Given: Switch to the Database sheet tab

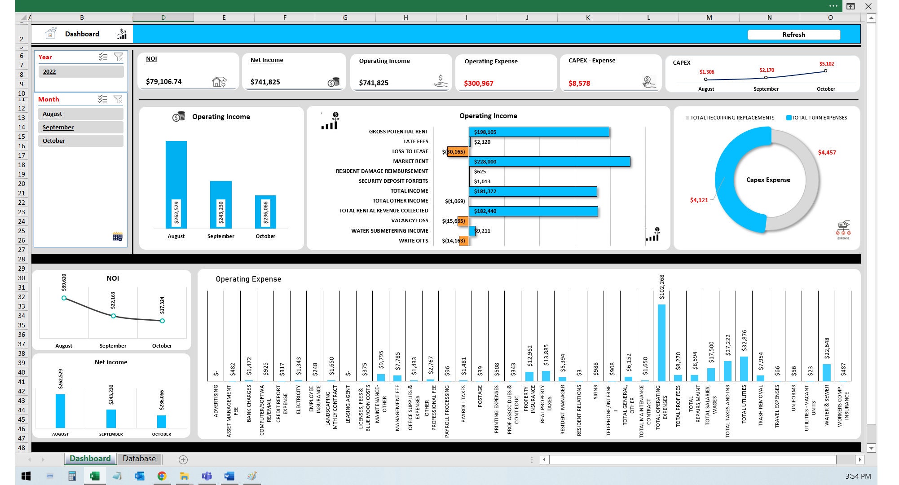Looking at the screenshot, I should [x=139, y=459].
